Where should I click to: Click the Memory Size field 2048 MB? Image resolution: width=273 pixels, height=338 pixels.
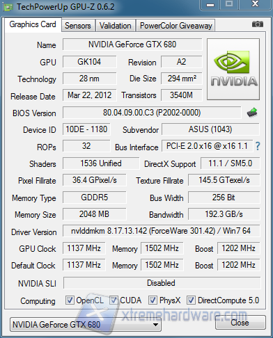[95, 214]
